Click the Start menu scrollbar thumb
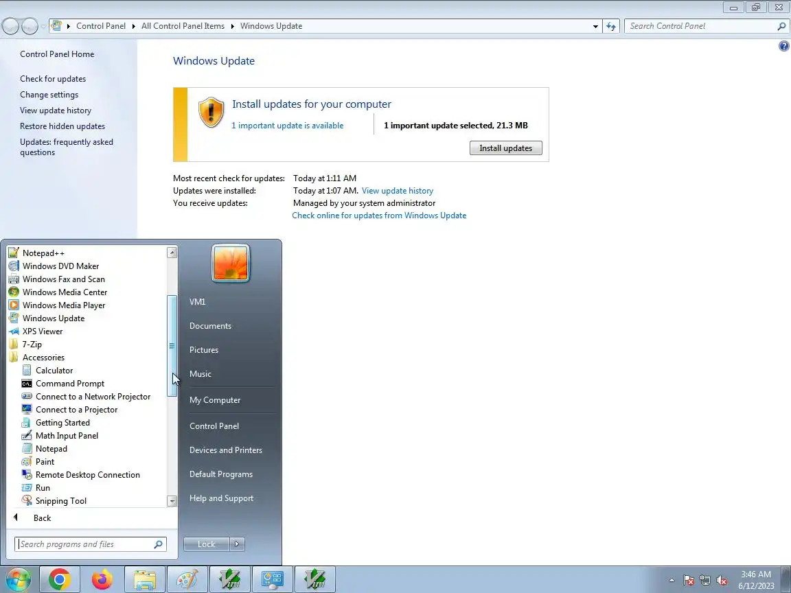Viewport: 791px width, 593px height. tap(172, 346)
